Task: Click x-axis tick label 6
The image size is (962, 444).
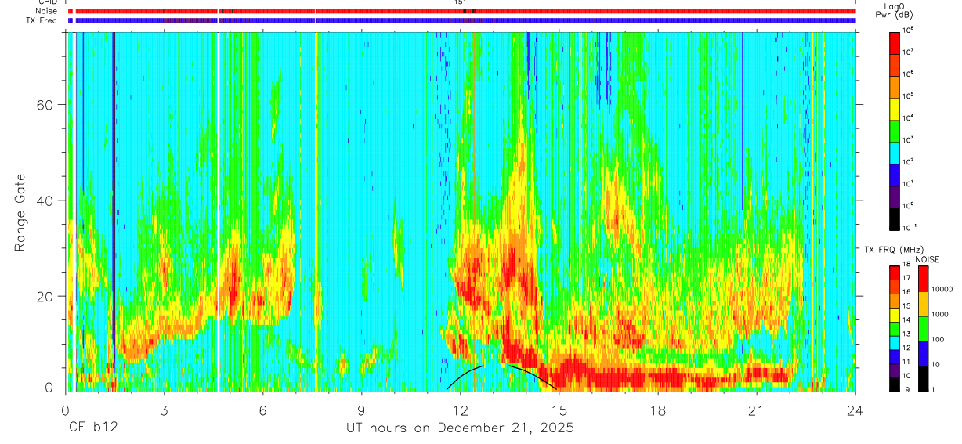Action: click(x=262, y=410)
